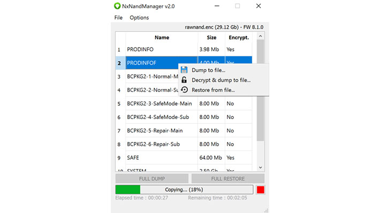The height and width of the screenshot is (213, 380).
Task: Select the BCPKG2-3-SafeMode-Main partition
Action: point(162,104)
